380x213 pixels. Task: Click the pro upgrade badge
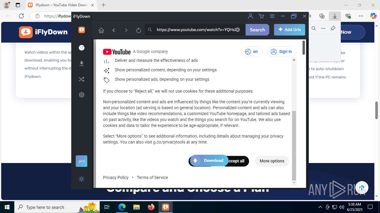coord(81,161)
